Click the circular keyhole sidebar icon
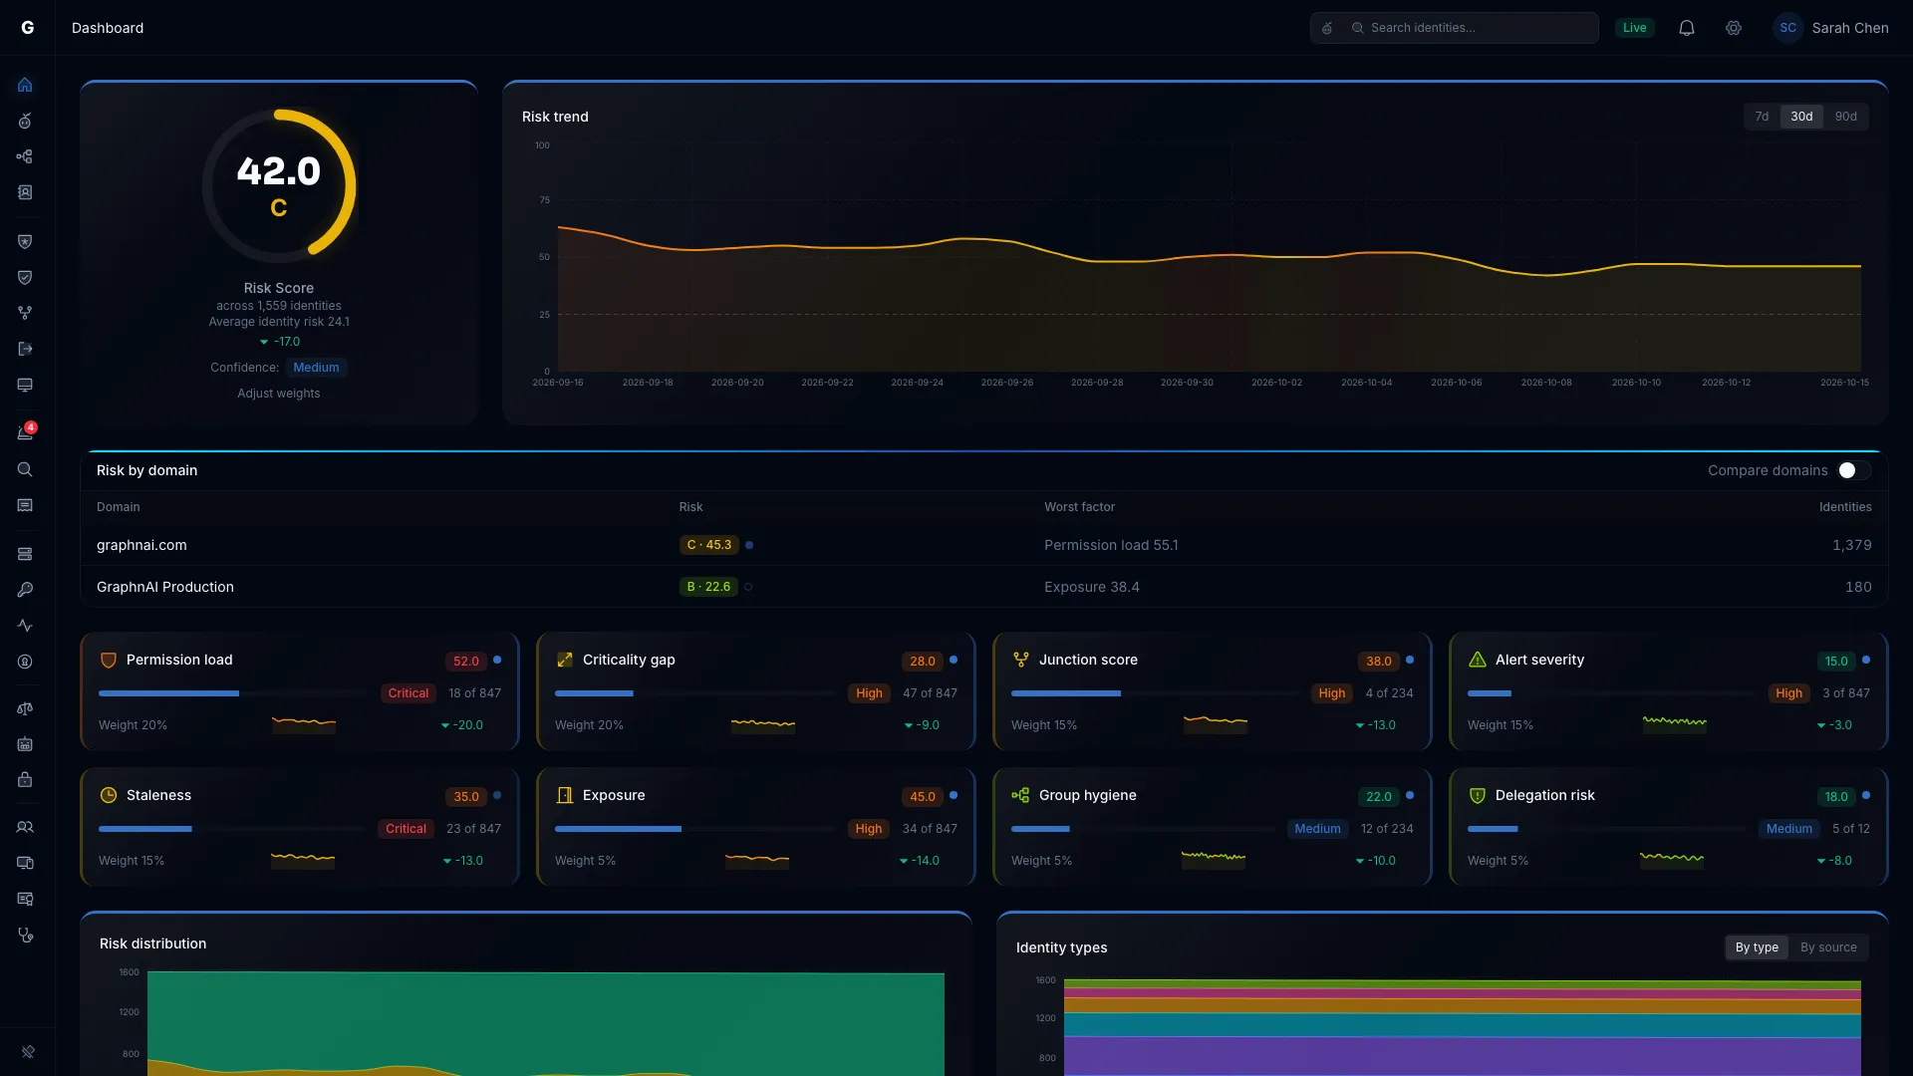This screenshot has width=1913, height=1076. [25, 662]
